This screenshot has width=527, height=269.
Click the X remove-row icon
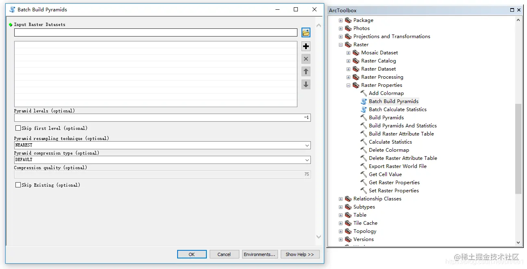[x=306, y=59]
